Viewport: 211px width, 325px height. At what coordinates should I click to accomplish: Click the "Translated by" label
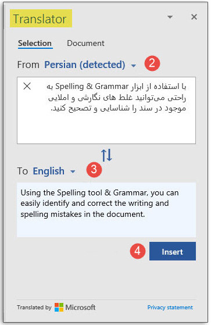coord(34,308)
